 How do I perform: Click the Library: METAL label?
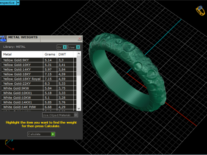click(14, 47)
